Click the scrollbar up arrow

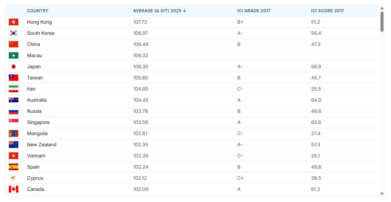(x=382, y=8)
